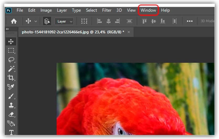Align horizontal centers
The height and width of the screenshot is (139, 219).
click(x=108, y=21)
